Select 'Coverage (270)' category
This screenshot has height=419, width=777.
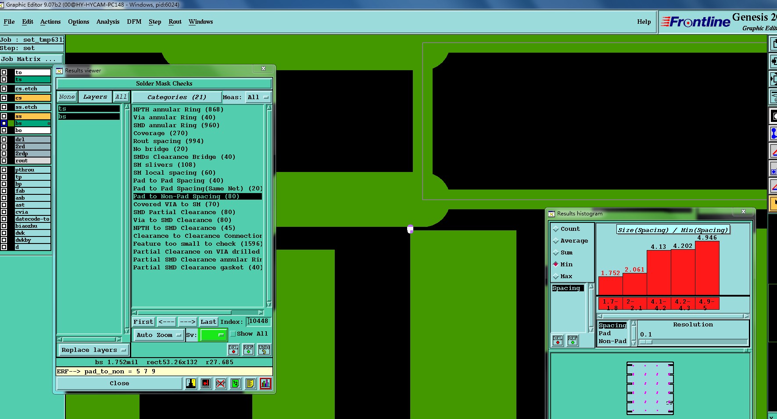[161, 133]
